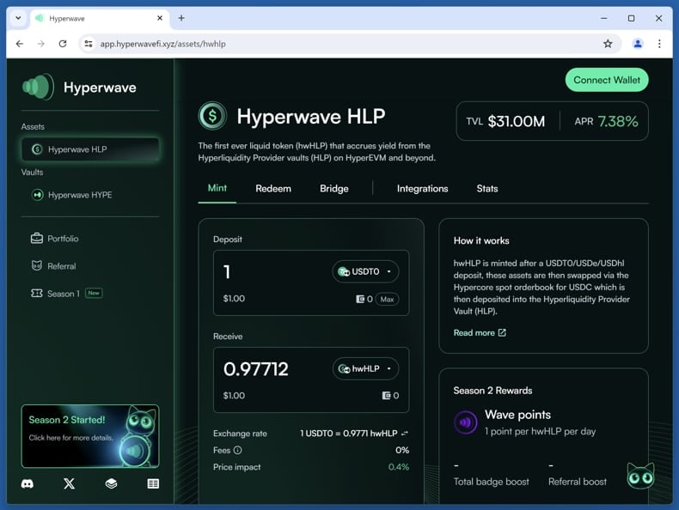Click the Fees 0% value
The height and width of the screenshot is (510, 679).
(402, 450)
